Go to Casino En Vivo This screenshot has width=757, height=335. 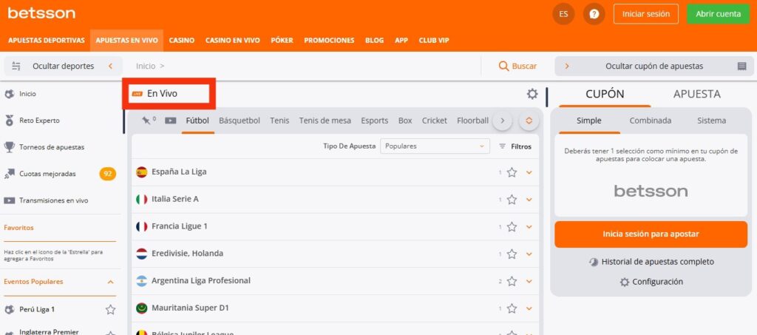tap(233, 41)
